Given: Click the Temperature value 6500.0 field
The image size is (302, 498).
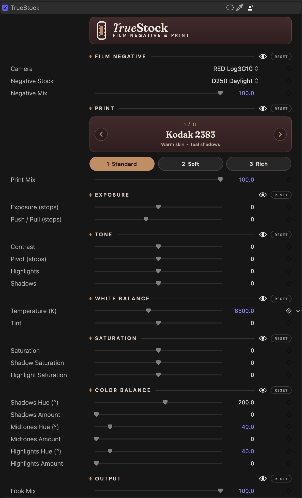Looking at the screenshot, I should (x=244, y=311).
